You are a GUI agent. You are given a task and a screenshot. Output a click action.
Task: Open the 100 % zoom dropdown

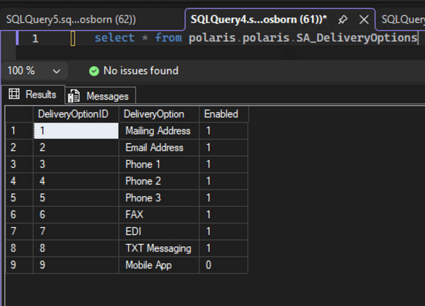[x=34, y=71]
